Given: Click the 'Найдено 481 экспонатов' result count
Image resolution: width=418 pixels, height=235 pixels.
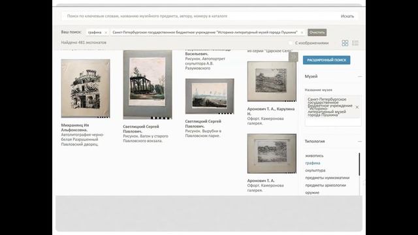Looking at the screenshot, I should [x=84, y=42].
